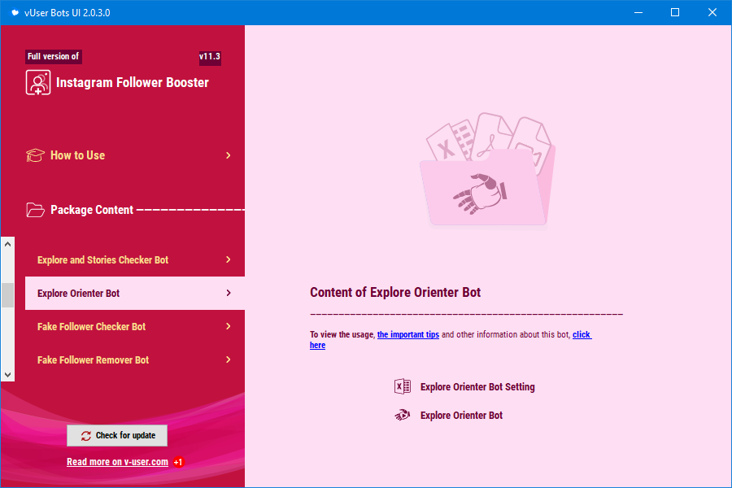Image resolution: width=732 pixels, height=488 pixels.
Task: Expand the How to Use chevron
Action: pyautogui.click(x=229, y=155)
